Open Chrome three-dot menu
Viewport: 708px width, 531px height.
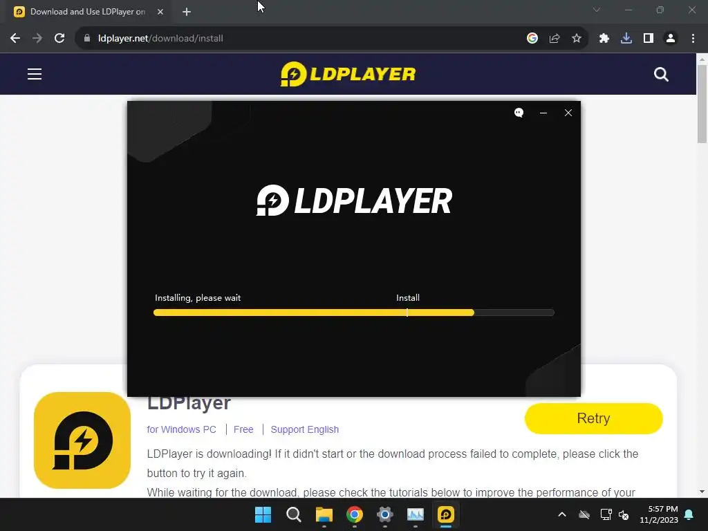[693, 39]
